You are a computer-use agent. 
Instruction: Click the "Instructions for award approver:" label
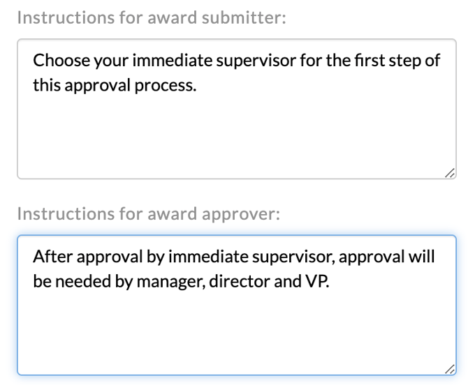pyautogui.click(x=147, y=214)
